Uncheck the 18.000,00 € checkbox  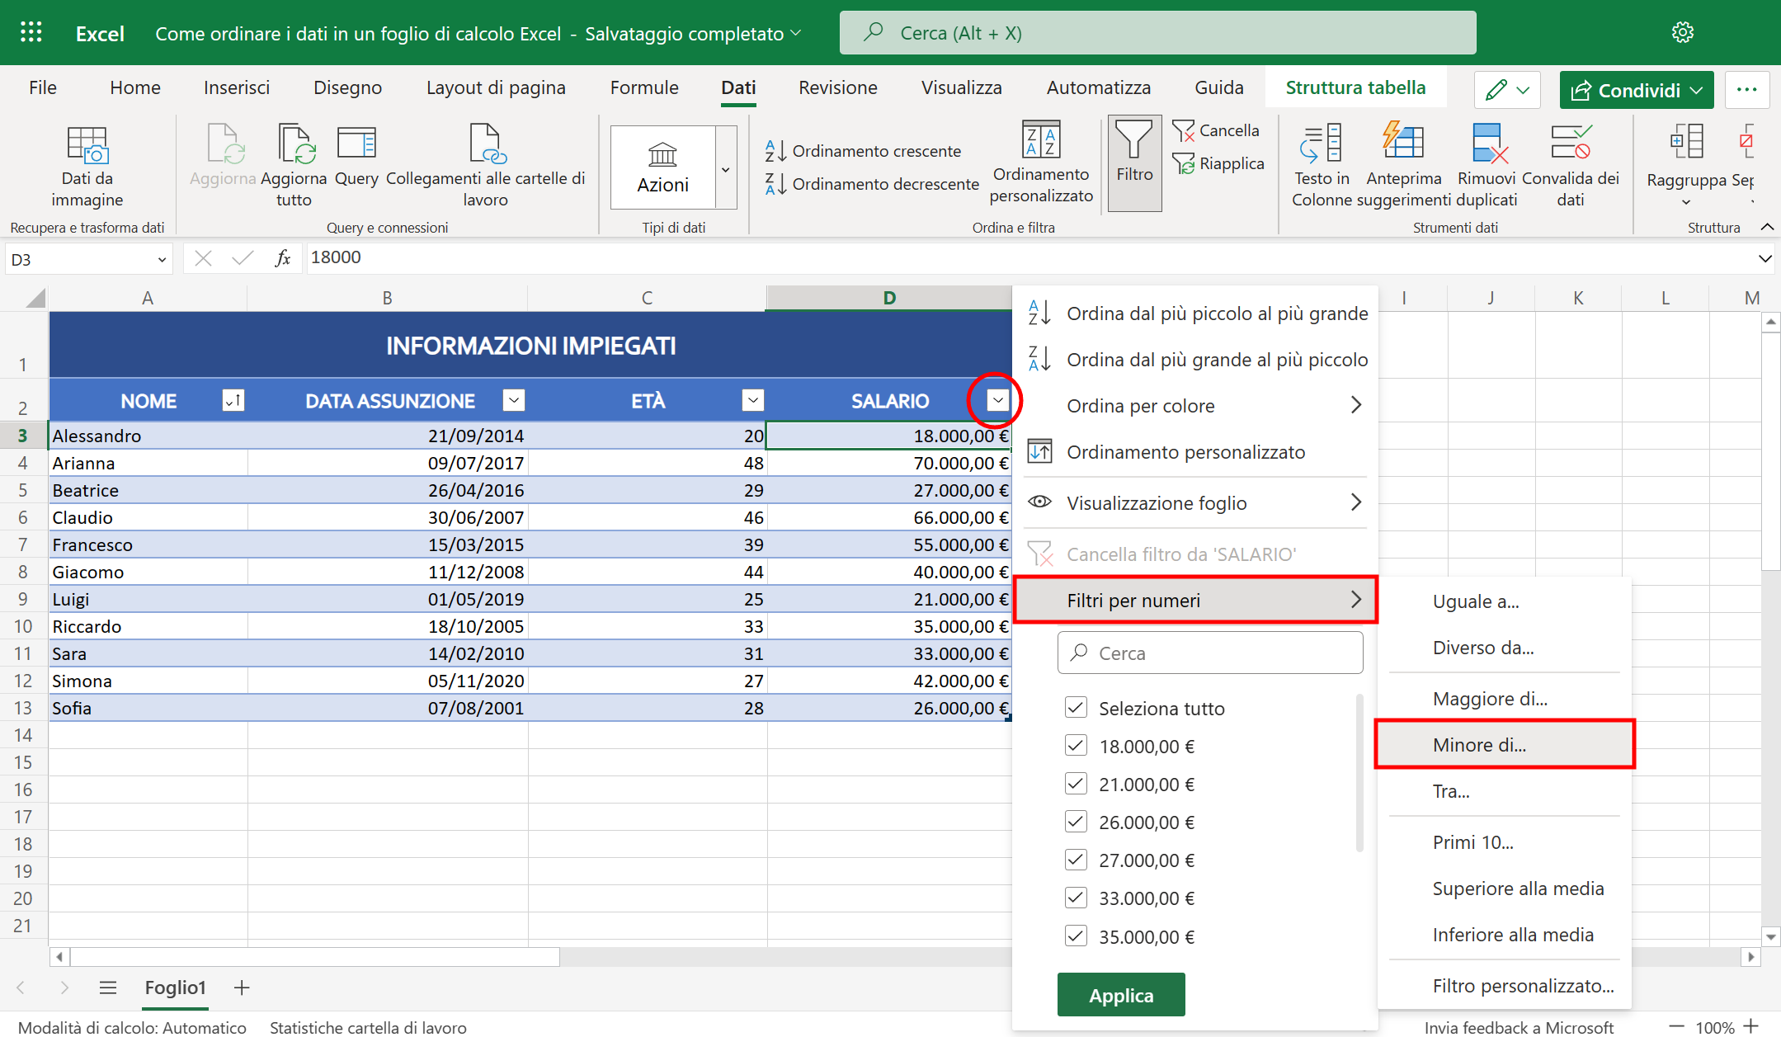pyautogui.click(x=1076, y=746)
